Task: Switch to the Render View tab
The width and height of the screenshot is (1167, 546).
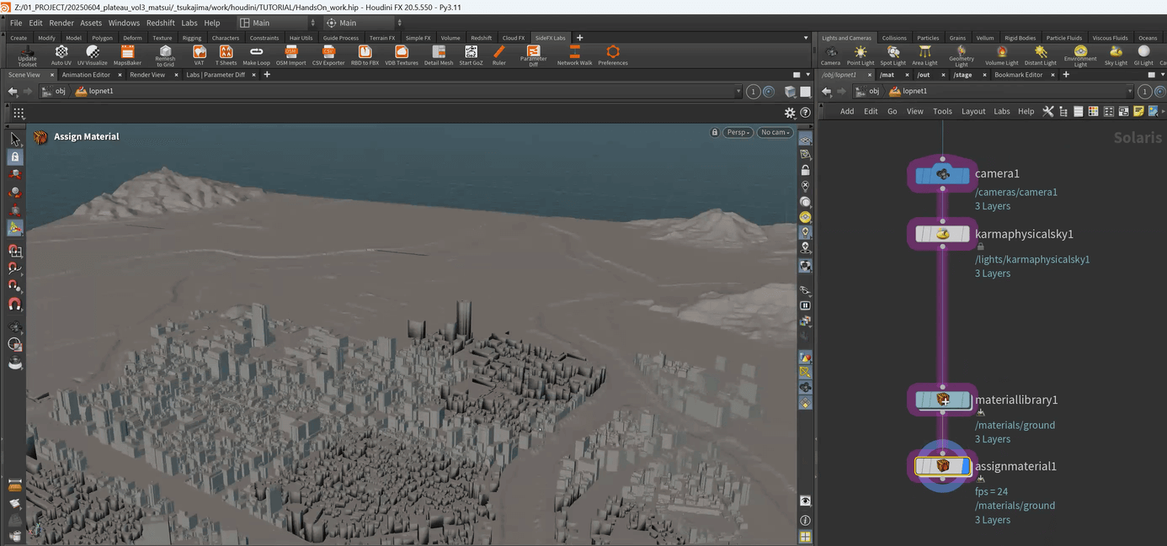Action: point(147,75)
